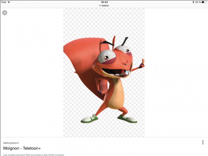Tap the Bluetooth icon in status bar
Image resolution: width=208 pixels, height=156 pixels.
pyautogui.click(x=193, y=2)
